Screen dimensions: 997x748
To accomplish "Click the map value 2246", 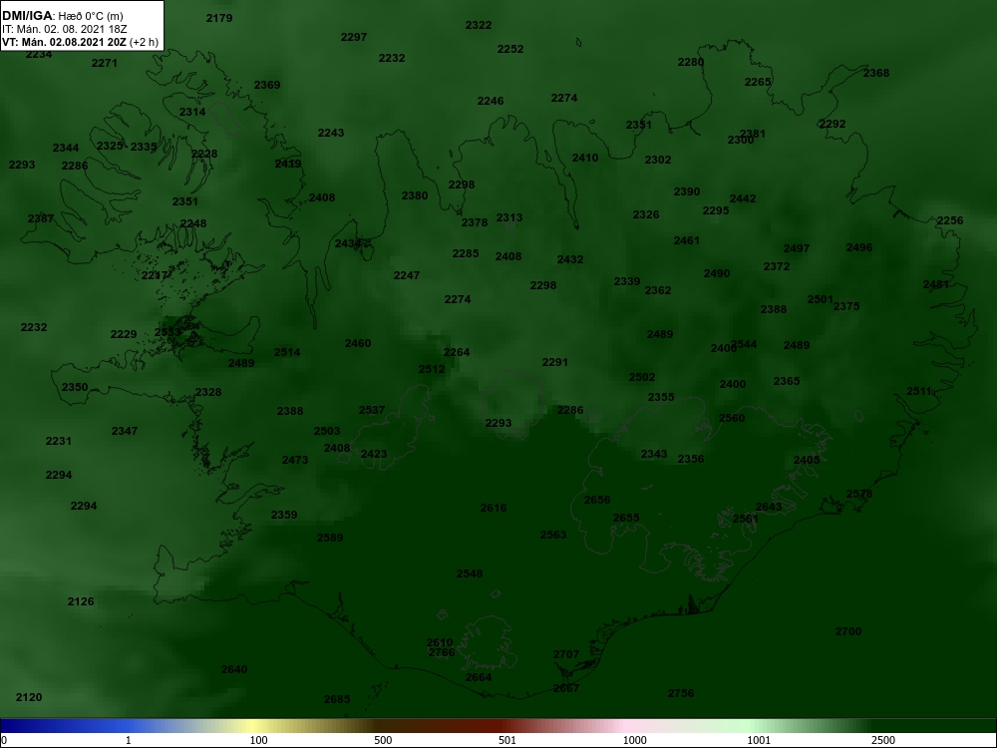I will [x=491, y=101].
